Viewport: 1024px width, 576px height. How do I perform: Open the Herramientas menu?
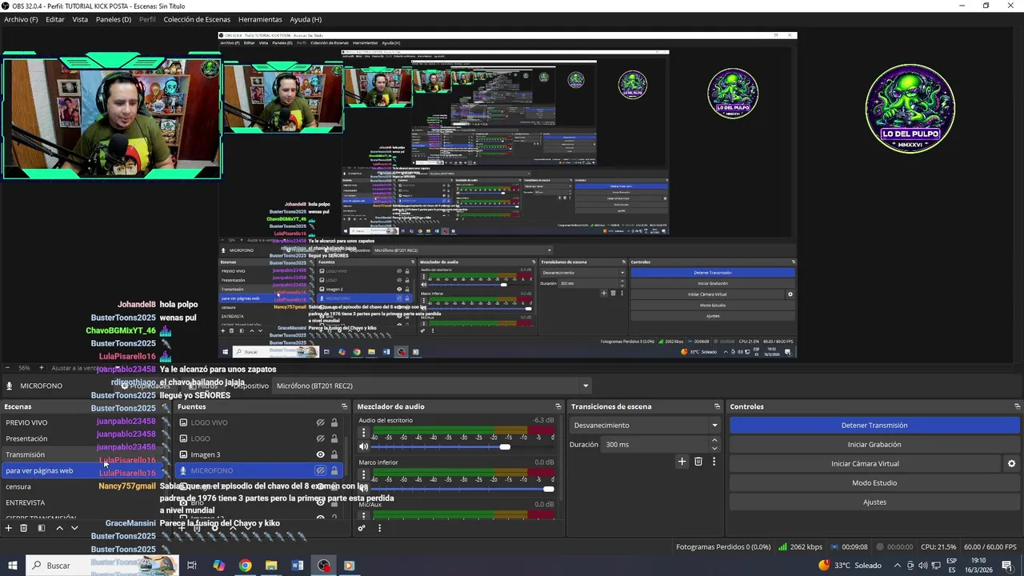point(260,19)
